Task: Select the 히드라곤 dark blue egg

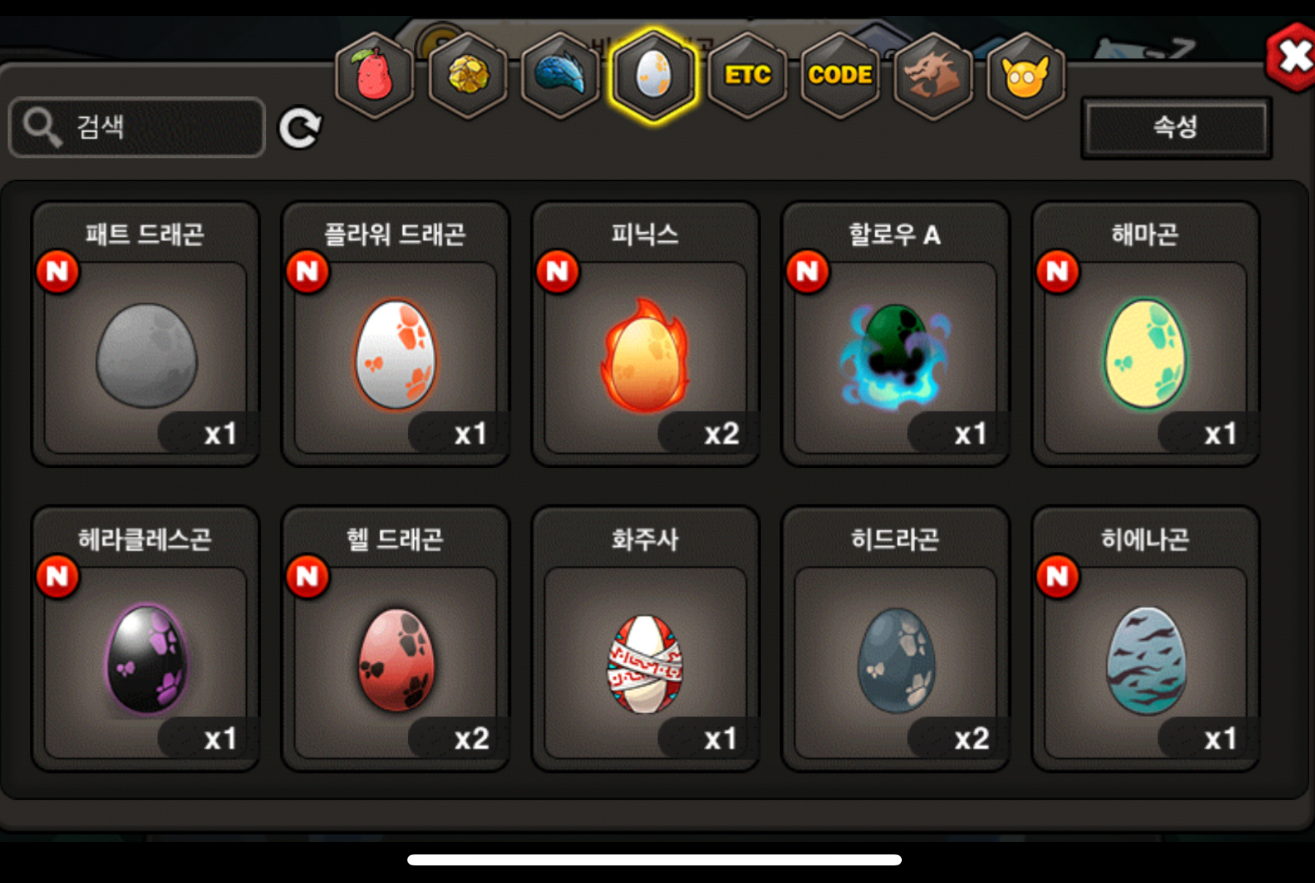Action: coord(894,639)
